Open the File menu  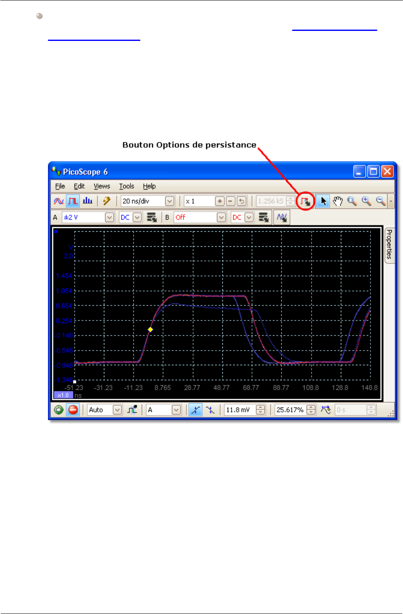point(60,186)
